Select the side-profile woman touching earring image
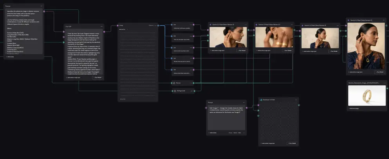 tap(228, 37)
